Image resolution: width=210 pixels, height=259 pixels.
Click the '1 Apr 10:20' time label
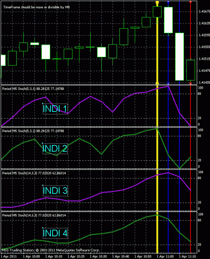[x=76, y=257]
